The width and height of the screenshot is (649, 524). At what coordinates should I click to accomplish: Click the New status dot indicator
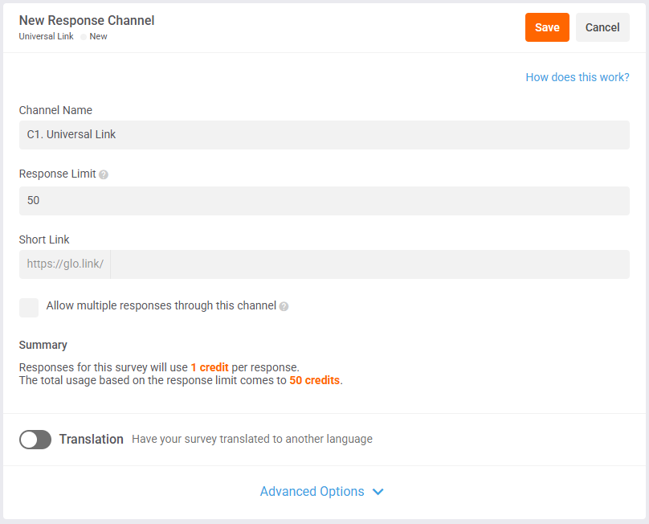[x=84, y=37]
